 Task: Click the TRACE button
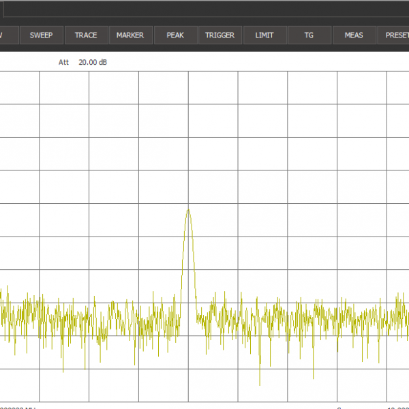pyautogui.click(x=86, y=35)
